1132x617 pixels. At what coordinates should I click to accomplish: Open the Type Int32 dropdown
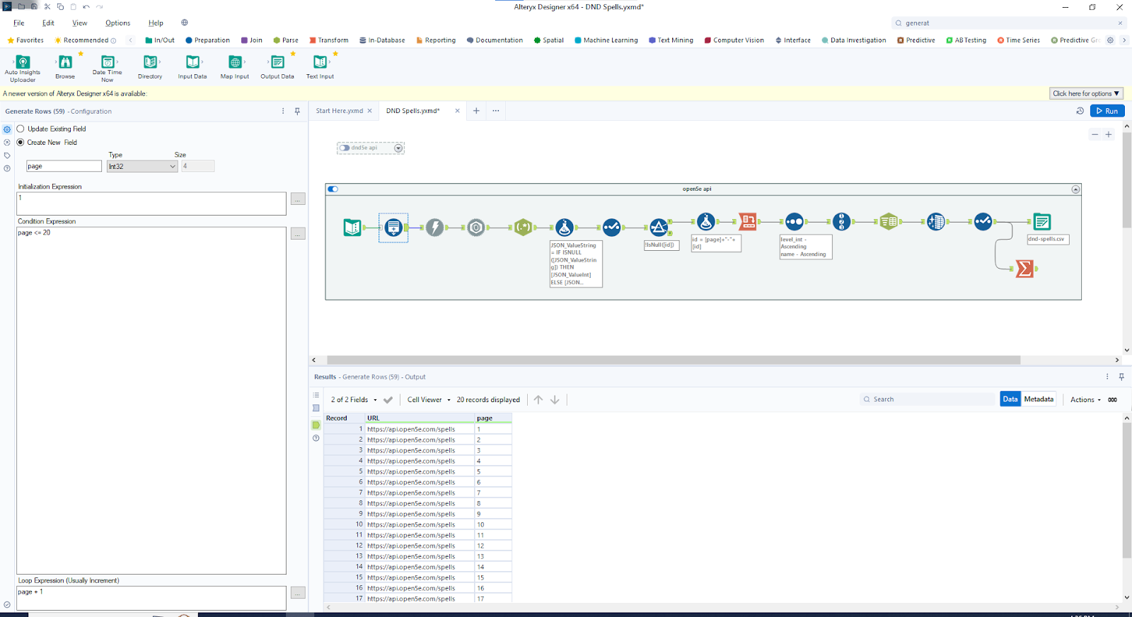point(142,166)
